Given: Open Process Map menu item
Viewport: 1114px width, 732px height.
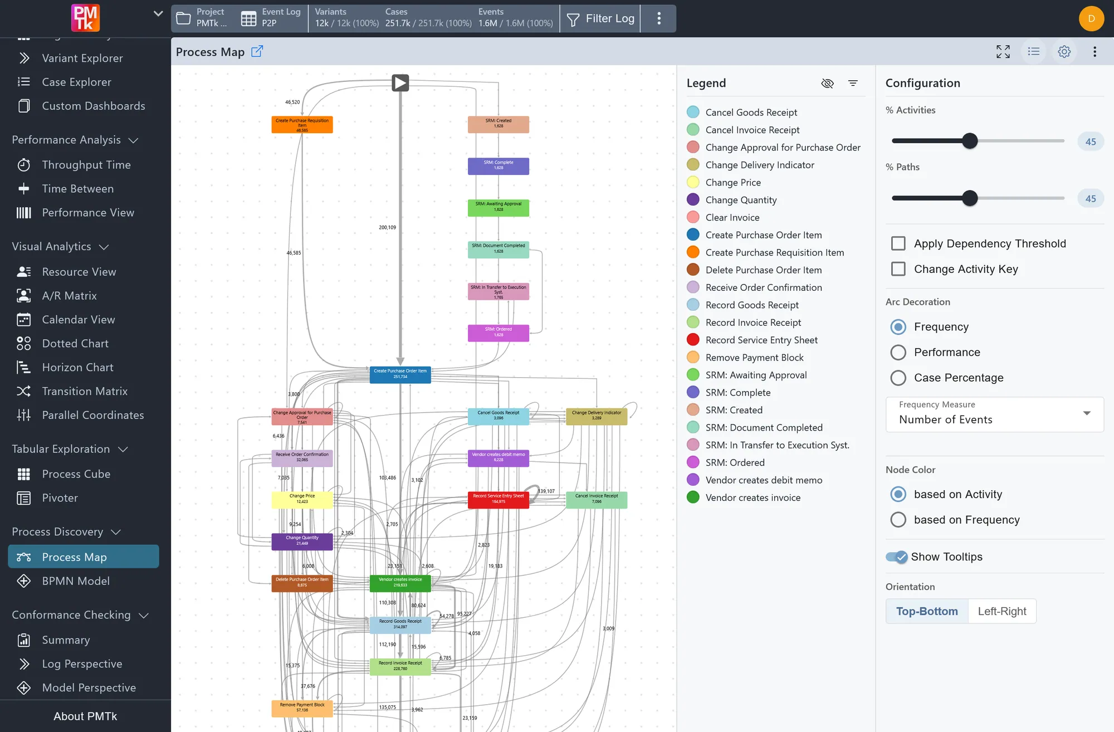Looking at the screenshot, I should point(84,557).
